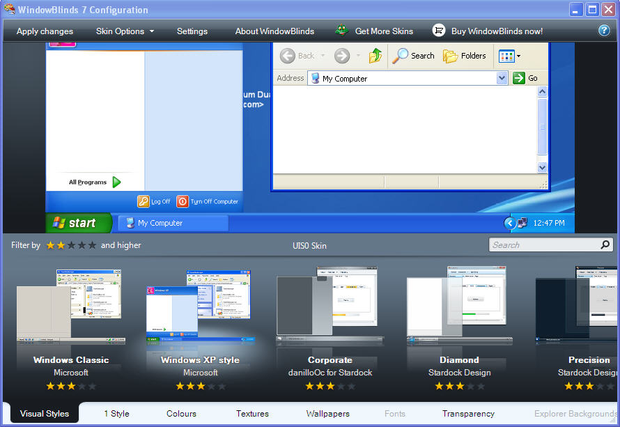Screen dimensions: 620x427
Task: Click the Buy WindowBlinds now icon
Action: click(439, 30)
